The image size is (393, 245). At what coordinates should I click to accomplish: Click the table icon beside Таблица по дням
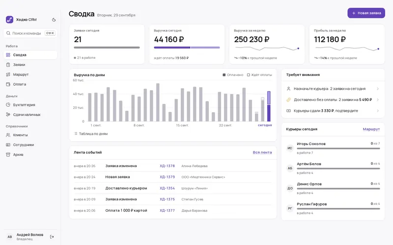pos(76,134)
